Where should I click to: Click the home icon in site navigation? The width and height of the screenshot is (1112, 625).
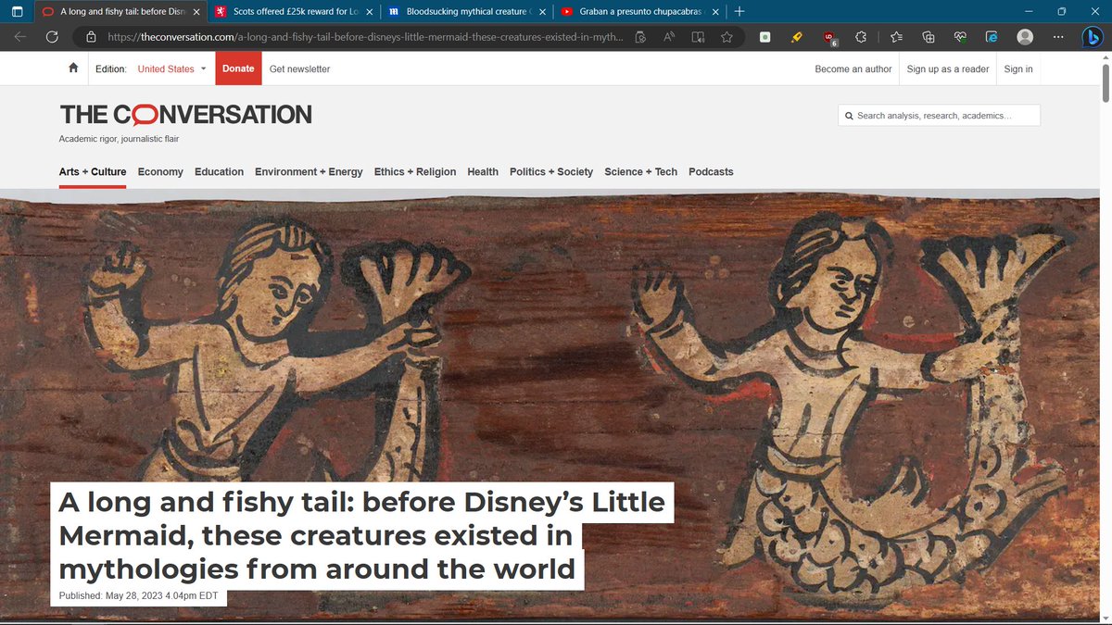coord(73,69)
